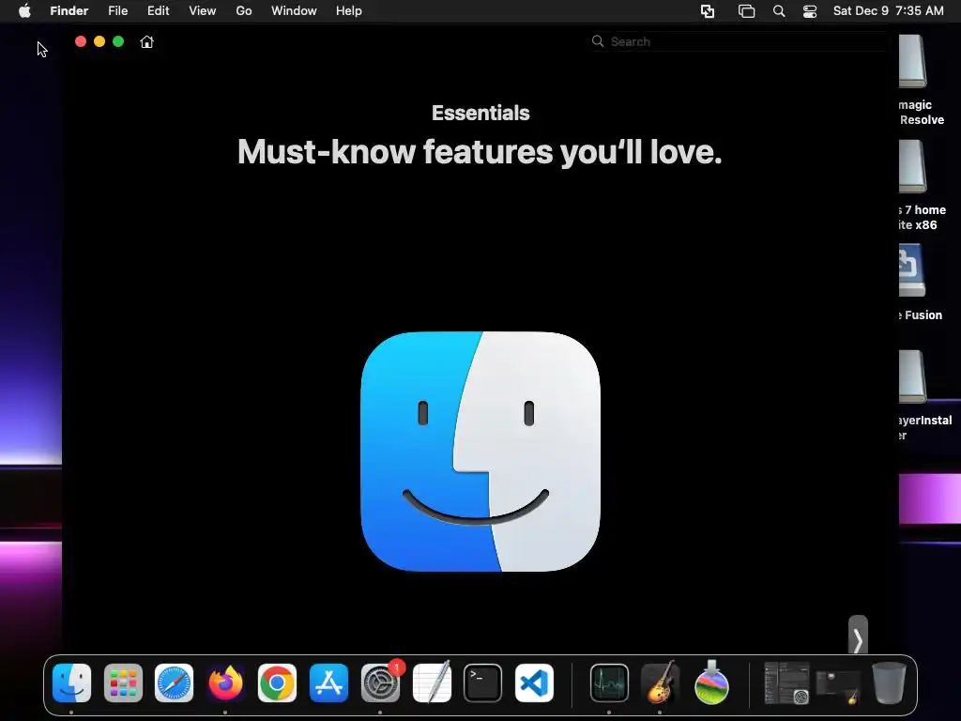Click the Search field in the tips window

point(740,41)
